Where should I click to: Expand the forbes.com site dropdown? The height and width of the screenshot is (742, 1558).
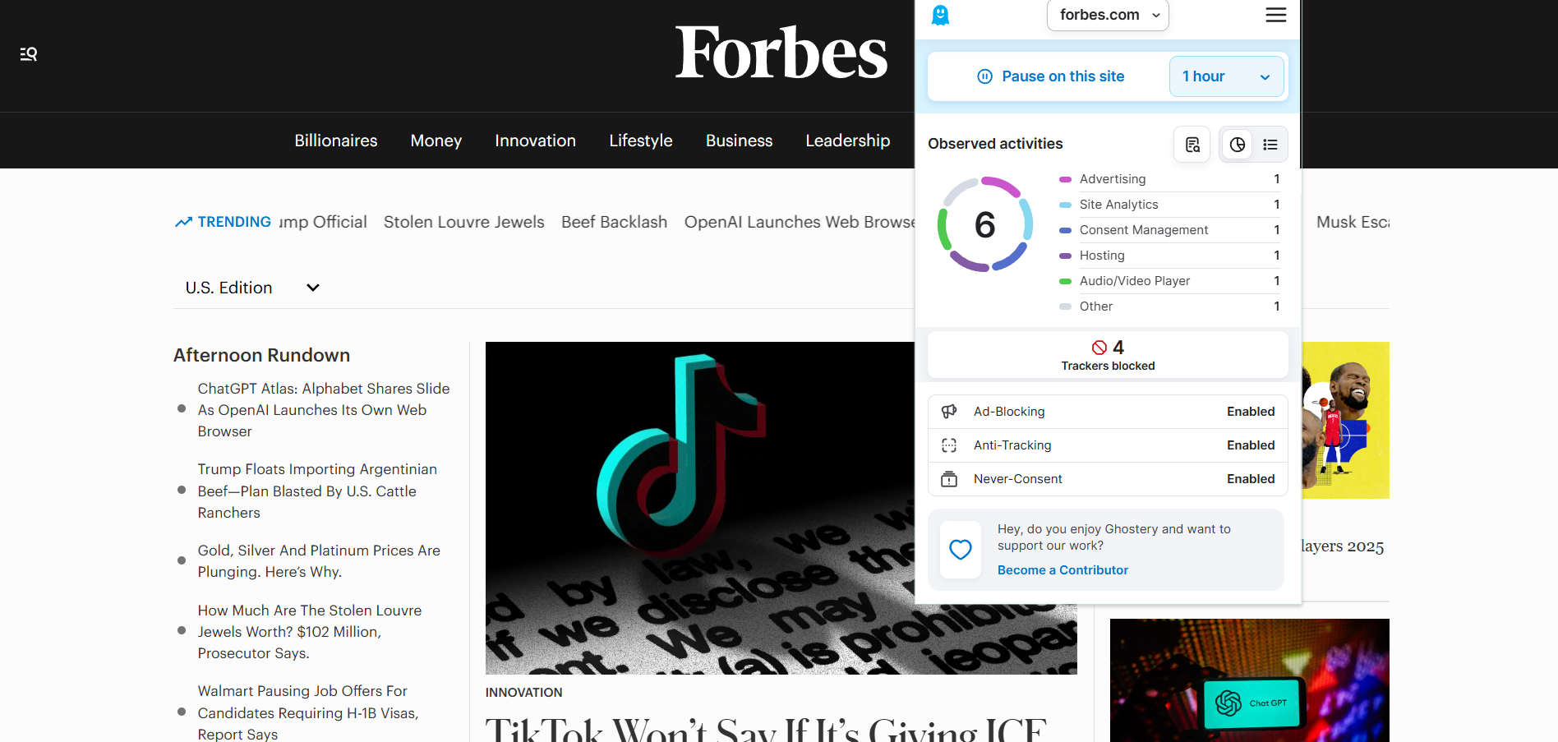(x=1107, y=15)
